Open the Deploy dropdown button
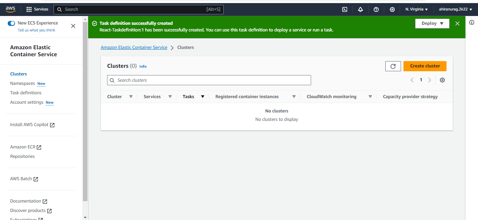Viewport: 478px width, 220px height. [x=432, y=23]
